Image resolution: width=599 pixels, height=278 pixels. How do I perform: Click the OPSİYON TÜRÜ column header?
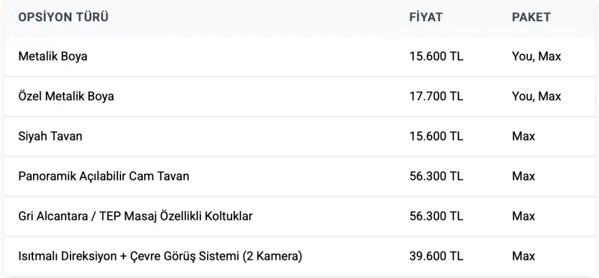(x=63, y=17)
